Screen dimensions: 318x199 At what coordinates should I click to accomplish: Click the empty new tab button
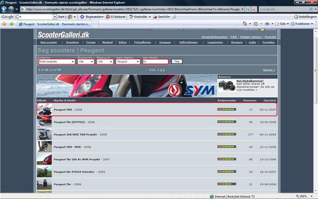(96, 24)
